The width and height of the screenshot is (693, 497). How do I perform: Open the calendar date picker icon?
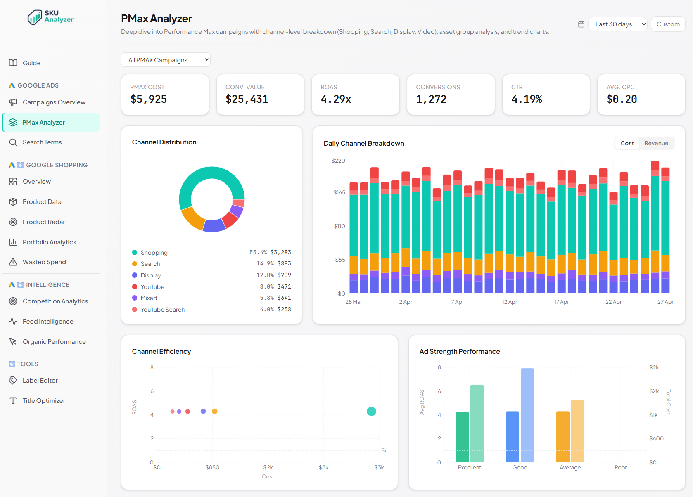coord(581,24)
